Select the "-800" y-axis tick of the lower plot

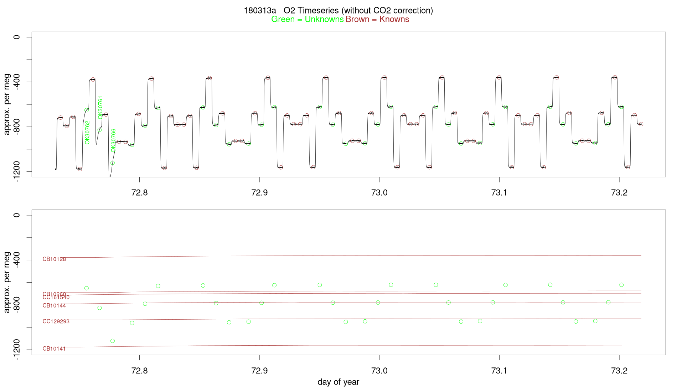click(x=16, y=305)
